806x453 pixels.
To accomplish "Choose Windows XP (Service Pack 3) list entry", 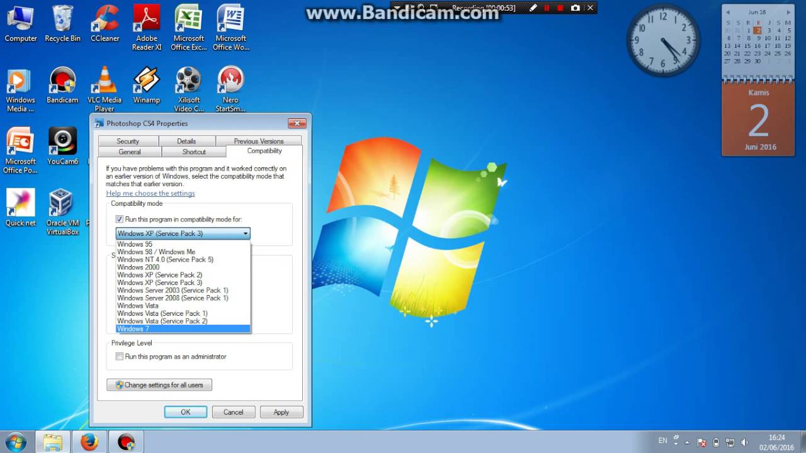I will coord(183,282).
